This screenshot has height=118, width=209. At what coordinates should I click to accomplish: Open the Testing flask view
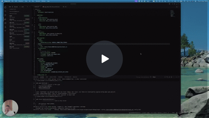click(5, 27)
